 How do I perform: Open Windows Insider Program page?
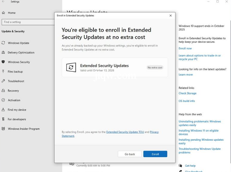[x=24, y=129]
